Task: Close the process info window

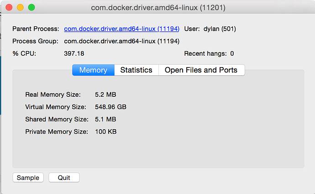Action: 9,7
